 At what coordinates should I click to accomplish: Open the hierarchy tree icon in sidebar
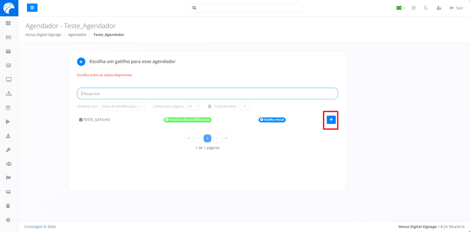(x=8, y=94)
